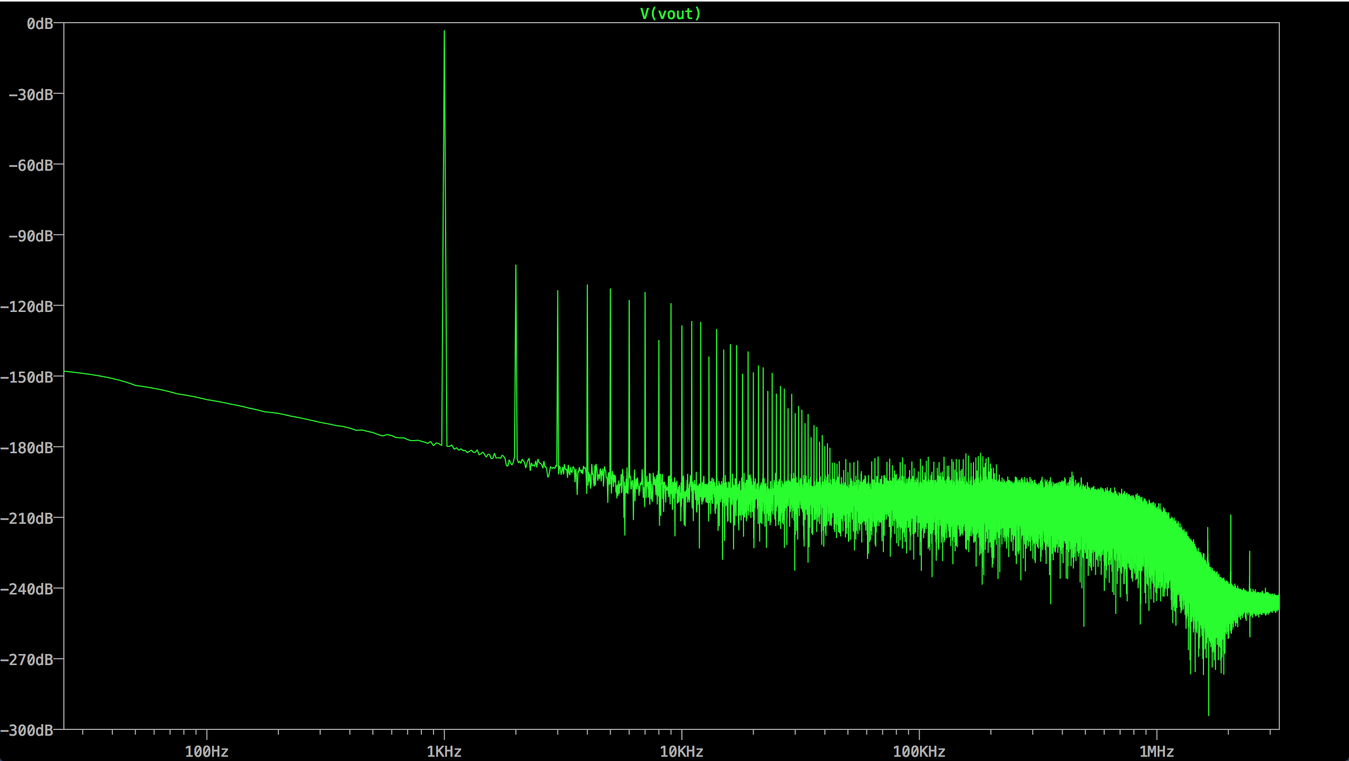
Task: Click the 1KHz frequency label
Action: pos(444,752)
